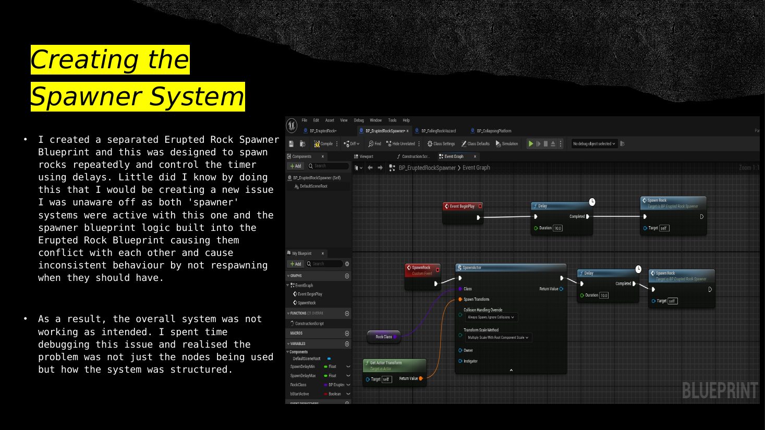765x430 pixels.
Task: Open Class Settings
Action: [441, 144]
